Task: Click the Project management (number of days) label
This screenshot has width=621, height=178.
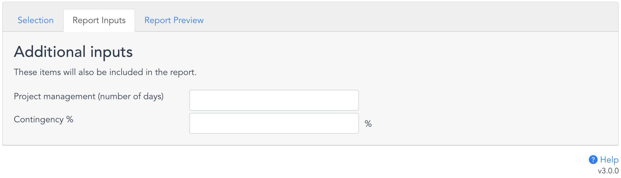Action: (x=89, y=96)
